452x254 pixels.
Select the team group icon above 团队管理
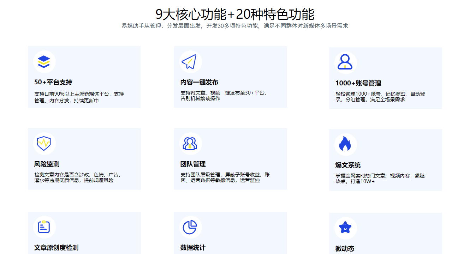click(190, 143)
